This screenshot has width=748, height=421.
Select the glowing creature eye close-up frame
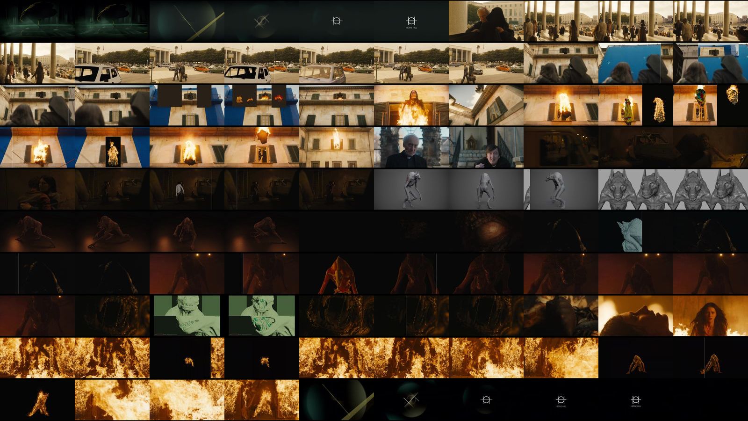click(486, 232)
